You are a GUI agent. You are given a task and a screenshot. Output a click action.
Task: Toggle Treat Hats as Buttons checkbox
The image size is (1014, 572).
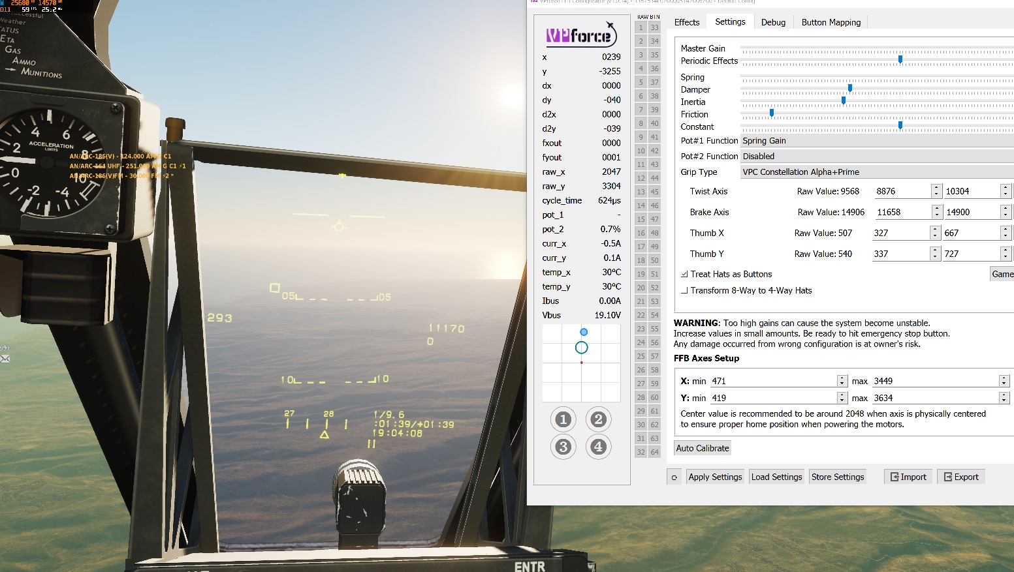pos(684,275)
